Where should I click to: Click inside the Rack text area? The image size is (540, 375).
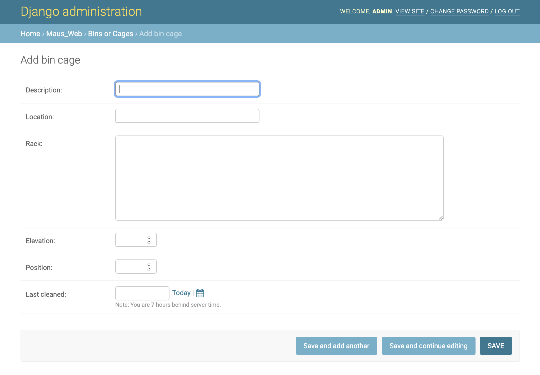click(x=279, y=178)
